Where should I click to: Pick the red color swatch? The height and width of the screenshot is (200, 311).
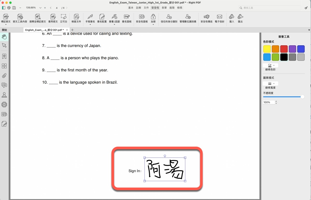tap(284, 49)
